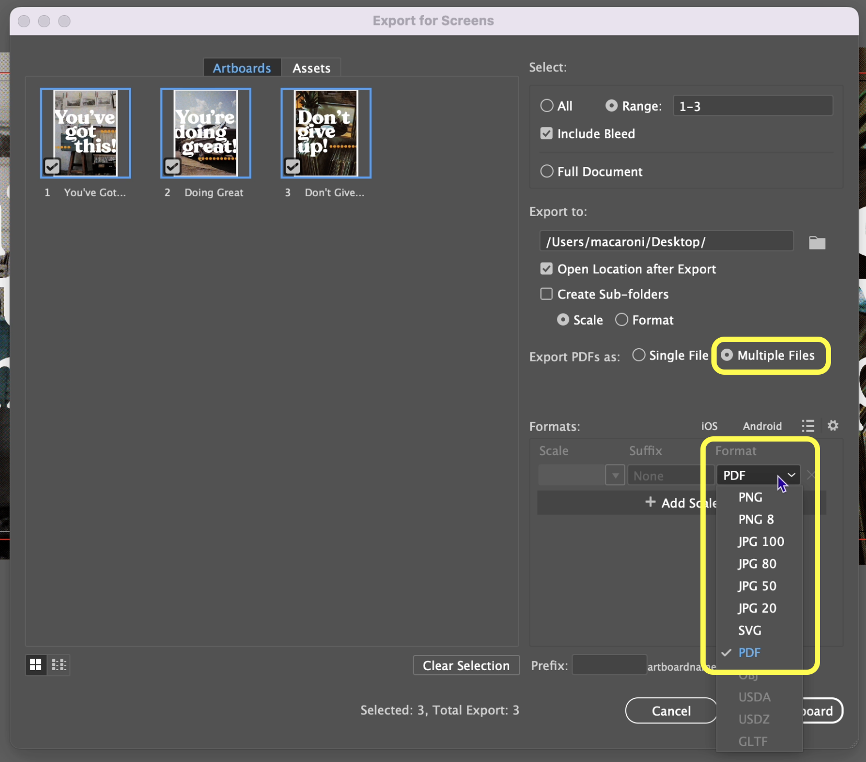Switch to the Assets tab
The height and width of the screenshot is (762, 866).
[311, 68]
